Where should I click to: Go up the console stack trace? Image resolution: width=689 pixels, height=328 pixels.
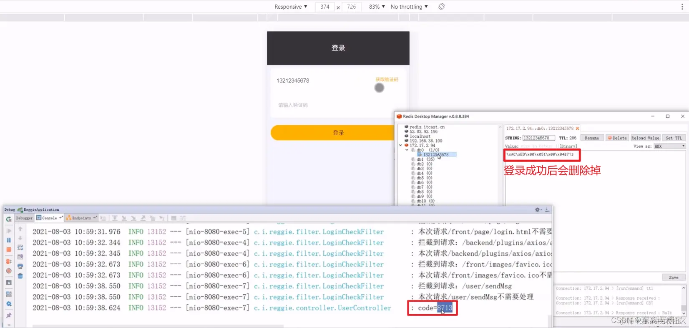coord(20,229)
